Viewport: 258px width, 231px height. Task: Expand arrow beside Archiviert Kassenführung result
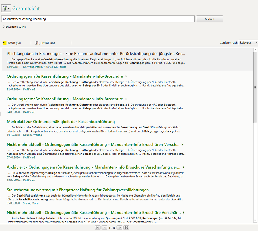184,167
